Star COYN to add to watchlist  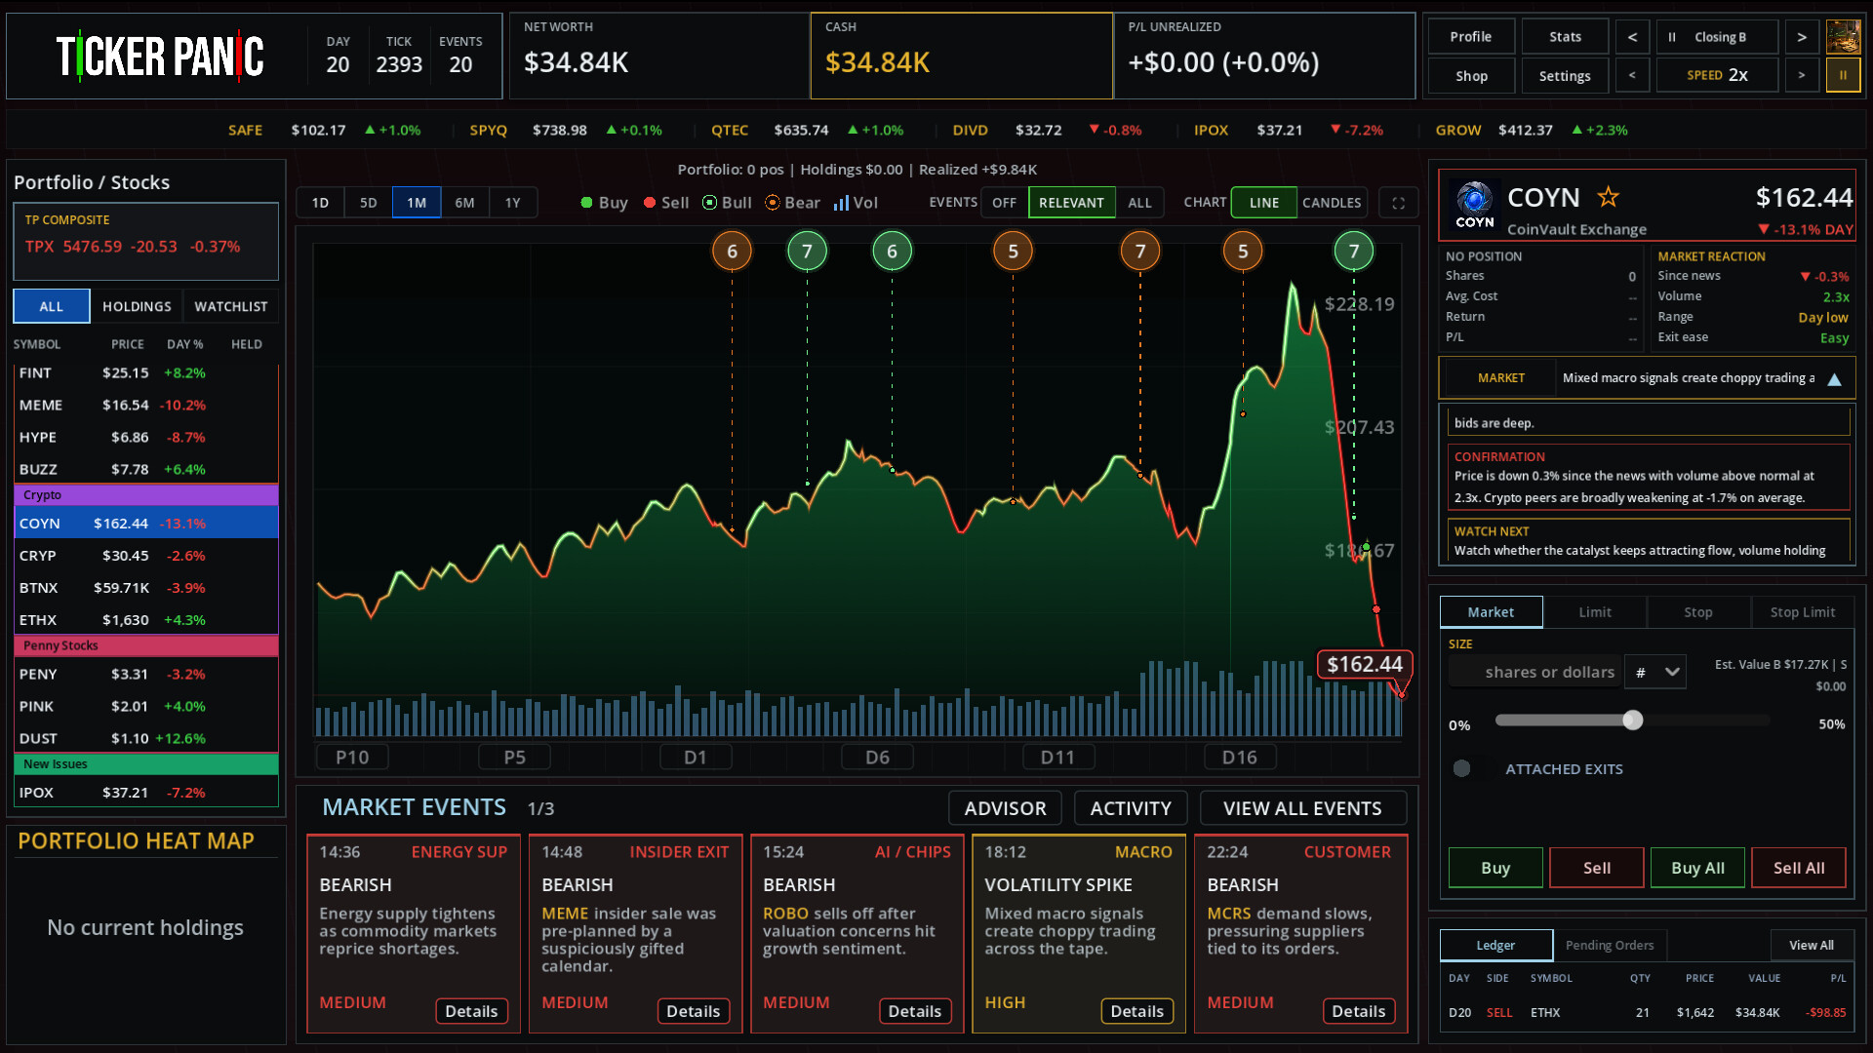1608,198
